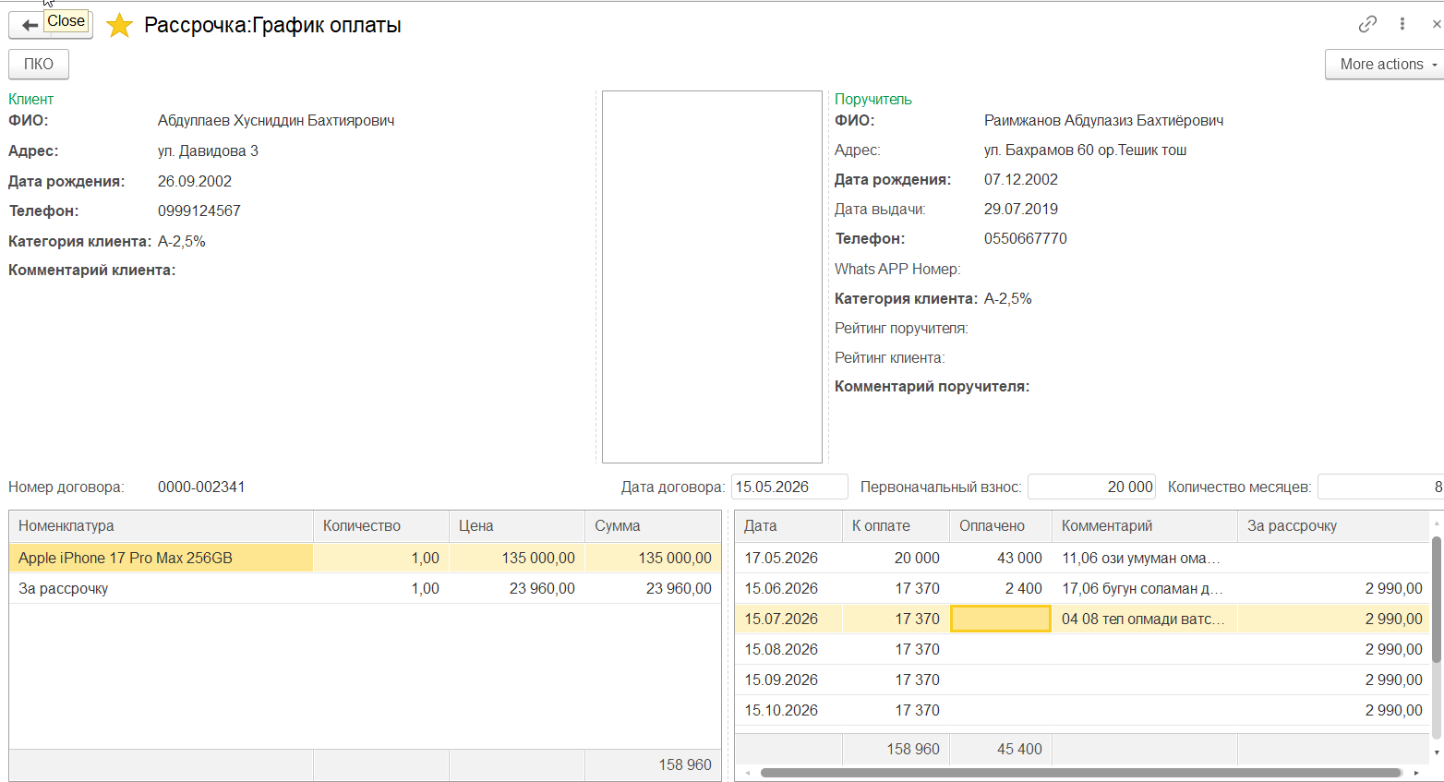Click the 20 000 К оплате cell
Viewport: 1444px width, 782px height.
tap(896, 558)
